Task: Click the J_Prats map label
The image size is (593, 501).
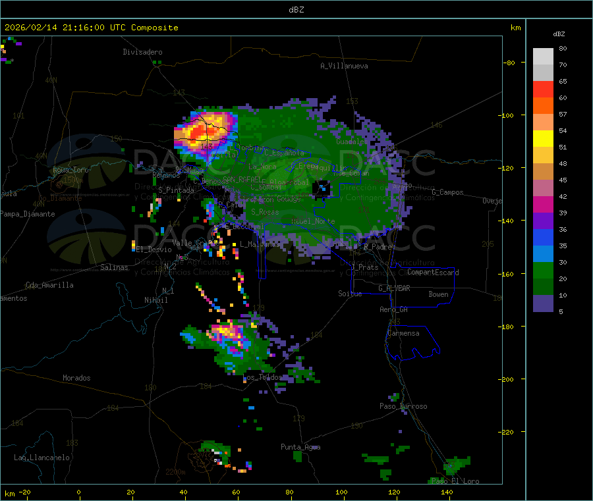Action: (364, 267)
